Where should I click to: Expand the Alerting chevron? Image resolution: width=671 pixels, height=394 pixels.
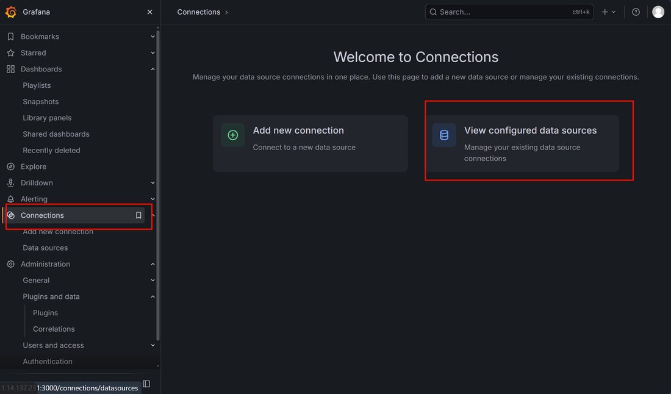pos(152,199)
